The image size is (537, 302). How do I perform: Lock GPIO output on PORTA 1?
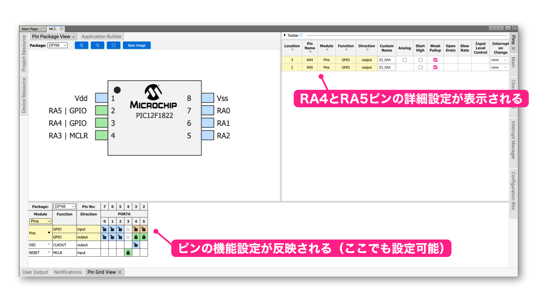coord(112,237)
